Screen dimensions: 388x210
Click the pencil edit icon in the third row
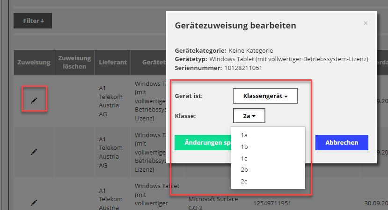pos(34,203)
